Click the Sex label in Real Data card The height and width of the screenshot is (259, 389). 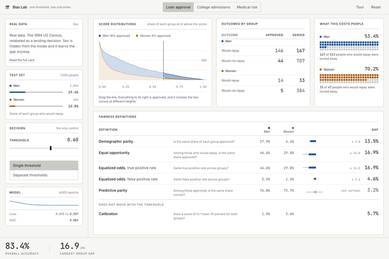(76, 24)
